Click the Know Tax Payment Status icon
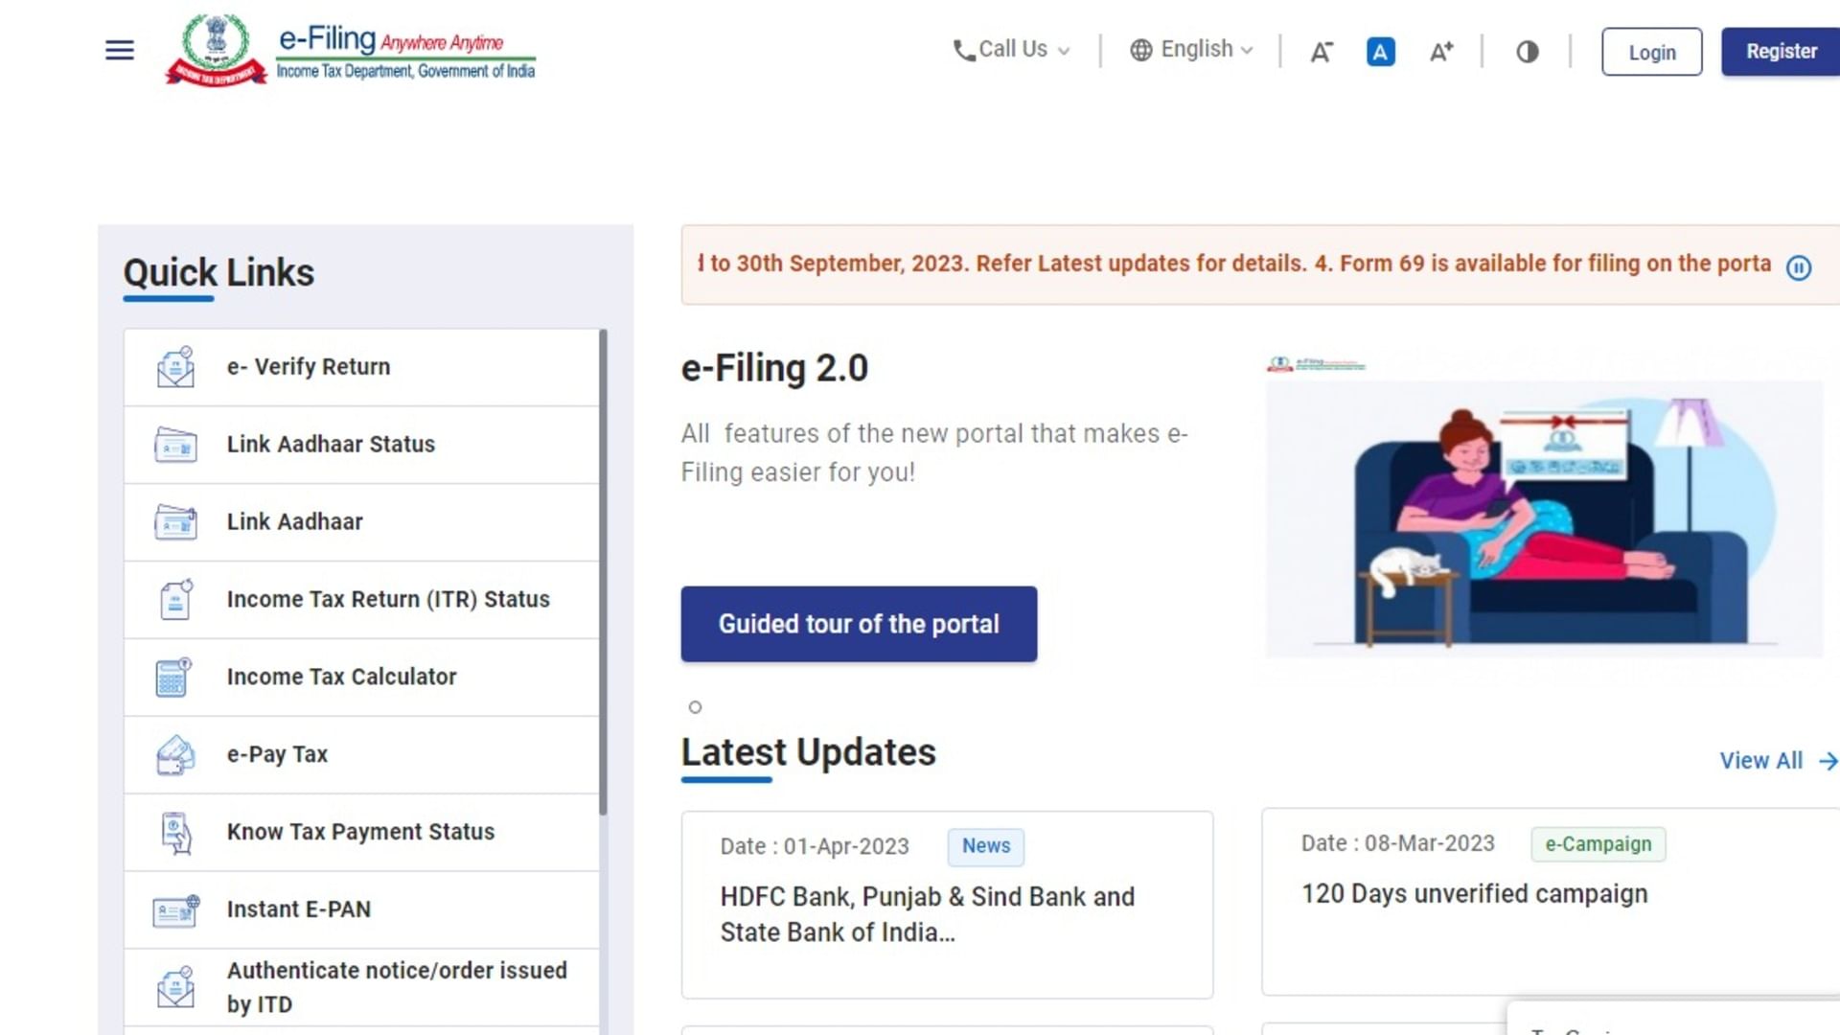The height and width of the screenshot is (1035, 1840). tap(173, 832)
